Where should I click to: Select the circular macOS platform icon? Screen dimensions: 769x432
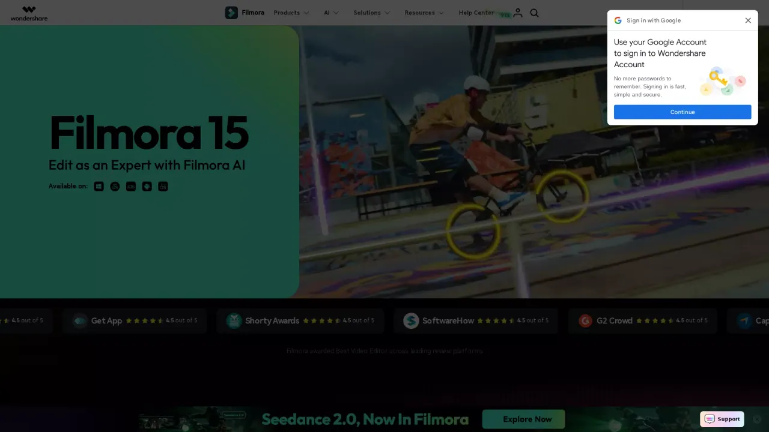point(115,187)
